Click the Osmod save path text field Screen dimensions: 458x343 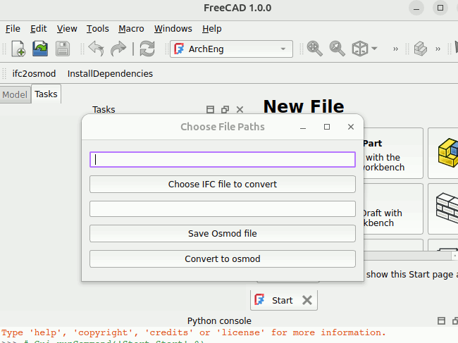coord(222,208)
